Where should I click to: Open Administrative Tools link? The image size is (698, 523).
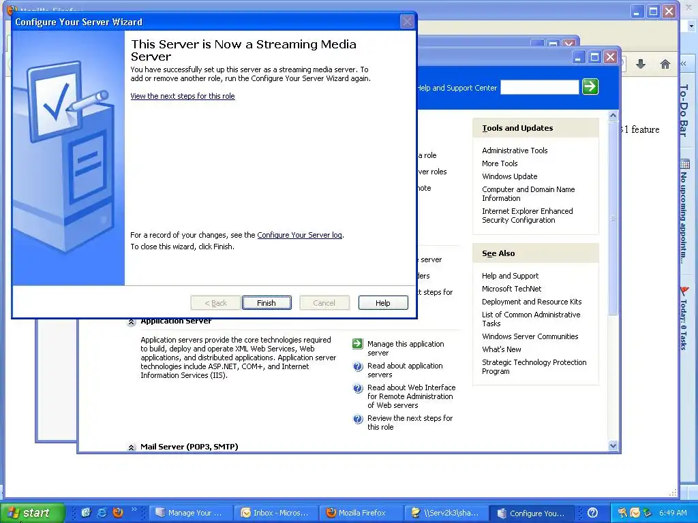515,150
